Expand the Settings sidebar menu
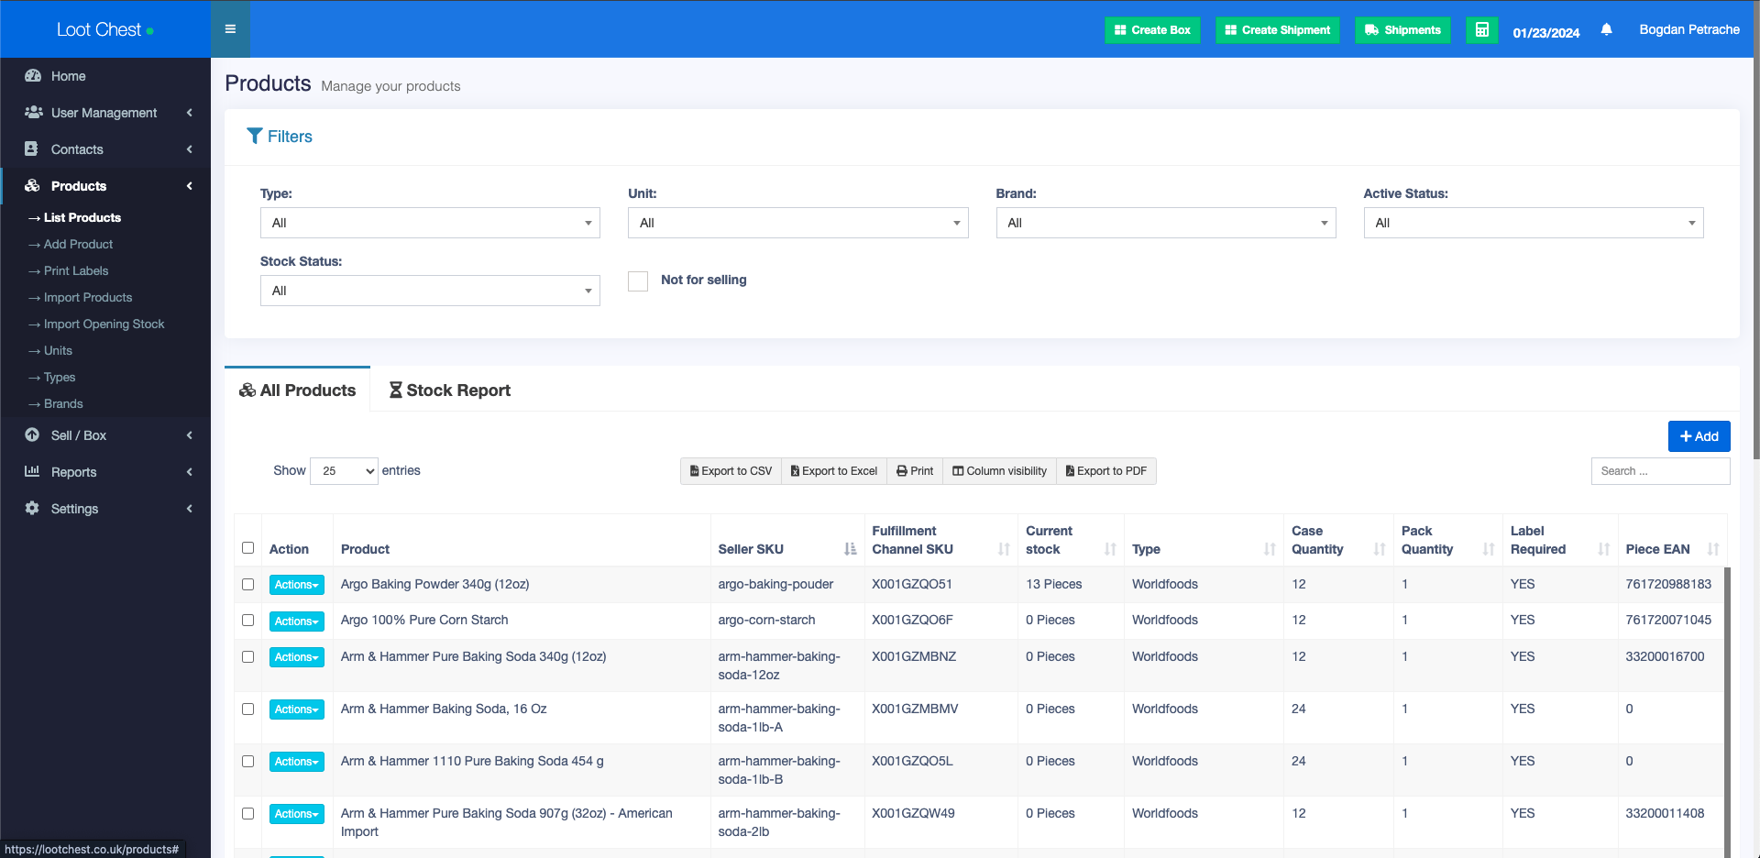Viewport: 1760px width, 858px height. (105, 509)
